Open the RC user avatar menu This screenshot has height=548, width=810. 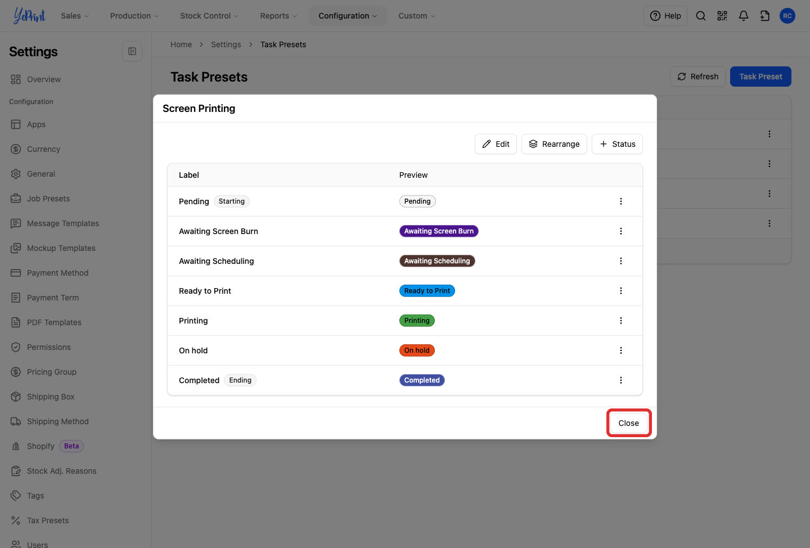click(787, 16)
